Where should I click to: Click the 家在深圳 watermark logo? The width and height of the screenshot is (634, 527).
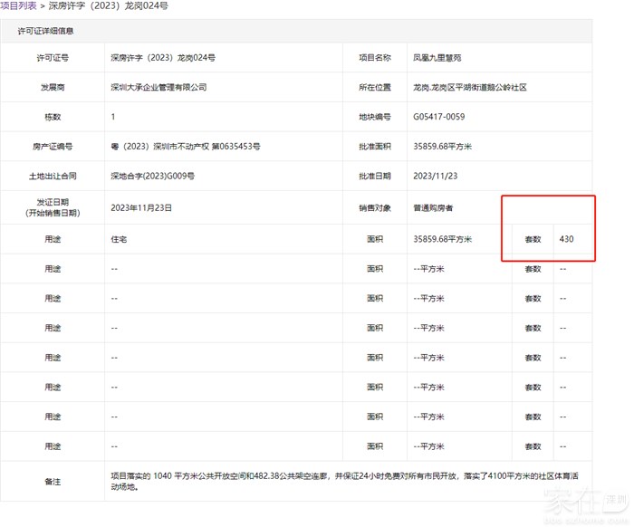[589, 503]
